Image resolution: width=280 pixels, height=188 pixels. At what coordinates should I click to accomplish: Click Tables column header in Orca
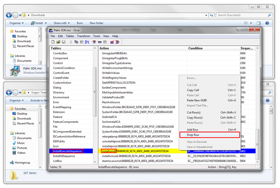click(x=71, y=49)
